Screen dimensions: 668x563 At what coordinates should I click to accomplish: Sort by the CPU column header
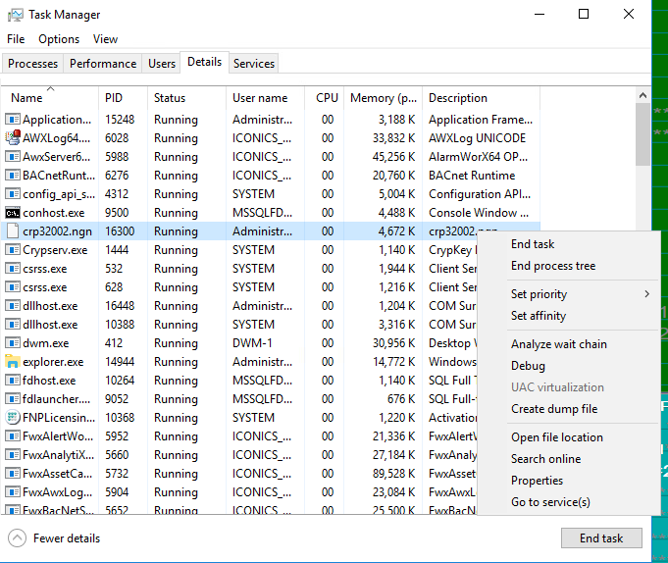[x=325, y=98]
